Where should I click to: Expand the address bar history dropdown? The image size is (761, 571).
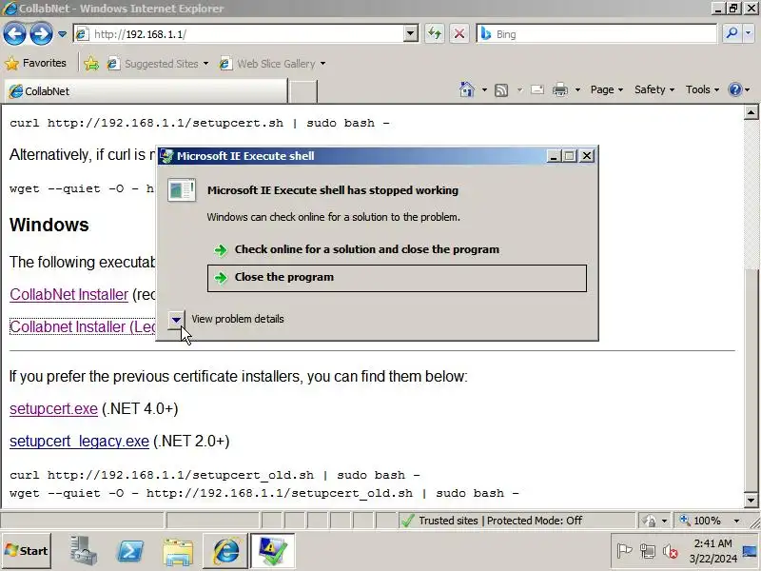(411, 34)
